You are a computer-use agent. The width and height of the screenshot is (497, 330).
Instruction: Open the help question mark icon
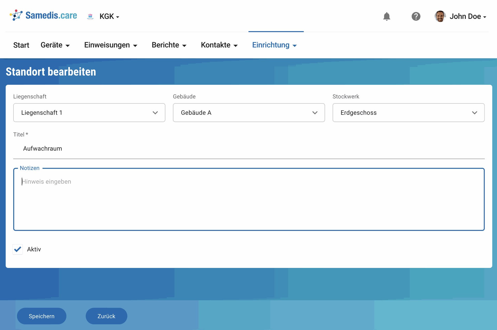pos(416,16)
